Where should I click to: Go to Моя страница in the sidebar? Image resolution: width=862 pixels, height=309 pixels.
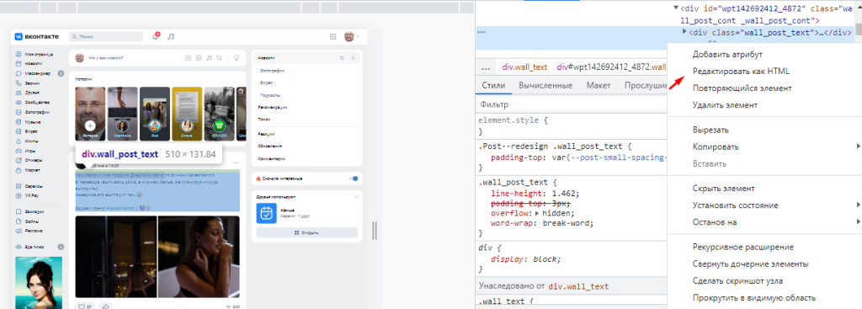tap(35, 55)
